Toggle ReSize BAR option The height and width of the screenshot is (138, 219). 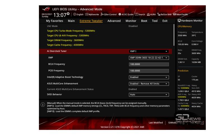coord(164,15)
